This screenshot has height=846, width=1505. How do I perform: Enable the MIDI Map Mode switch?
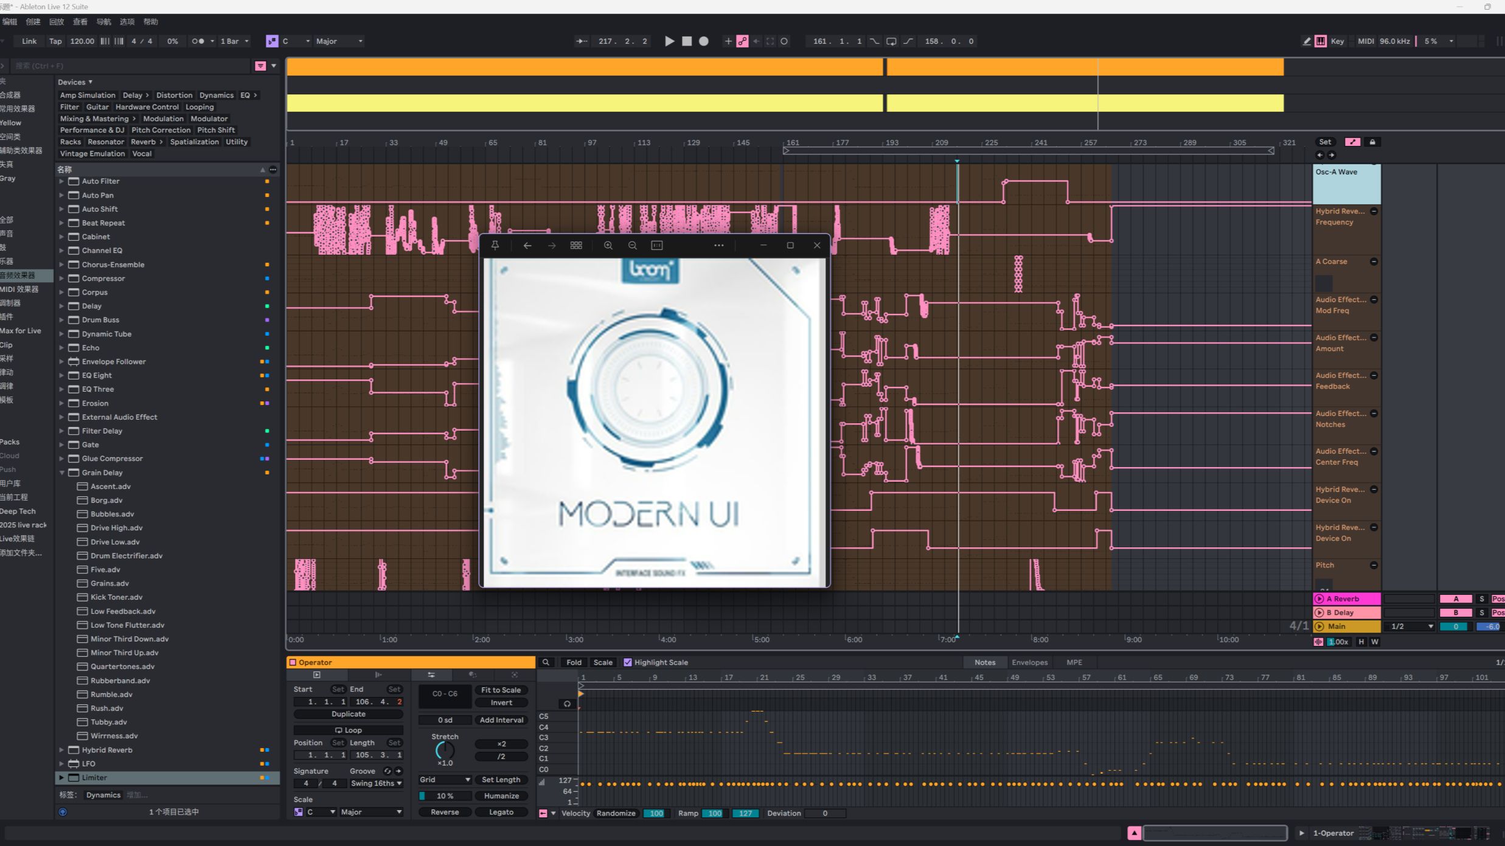point(1366,41)
